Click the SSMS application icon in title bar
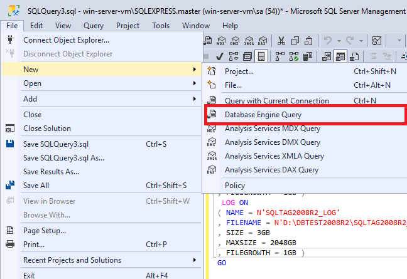The image size is (407, 279). (13, 11)
